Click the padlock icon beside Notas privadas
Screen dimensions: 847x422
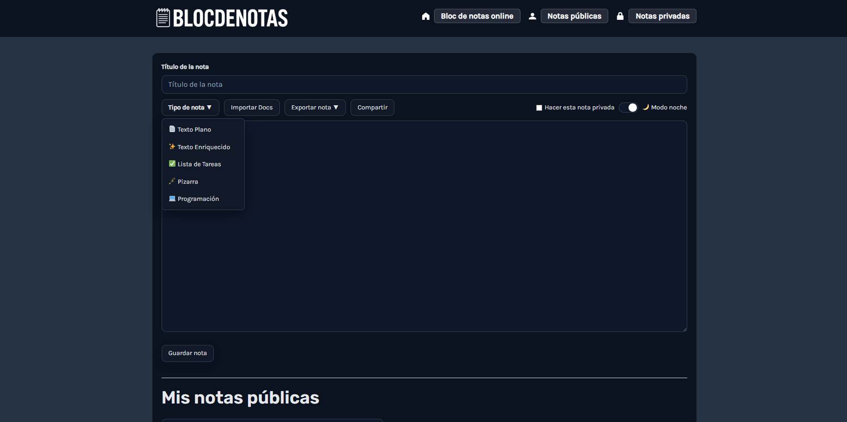[x=620, y=16]
